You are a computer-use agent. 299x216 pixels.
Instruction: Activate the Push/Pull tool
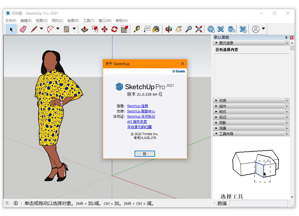click(x=85, y=29)
